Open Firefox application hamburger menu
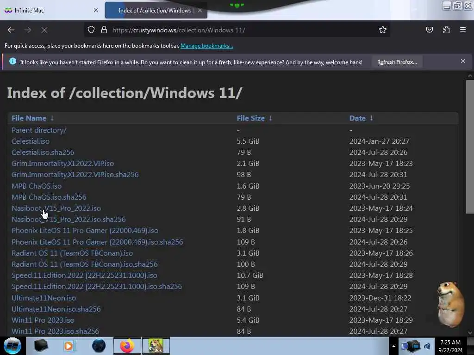 coord(463,30)
